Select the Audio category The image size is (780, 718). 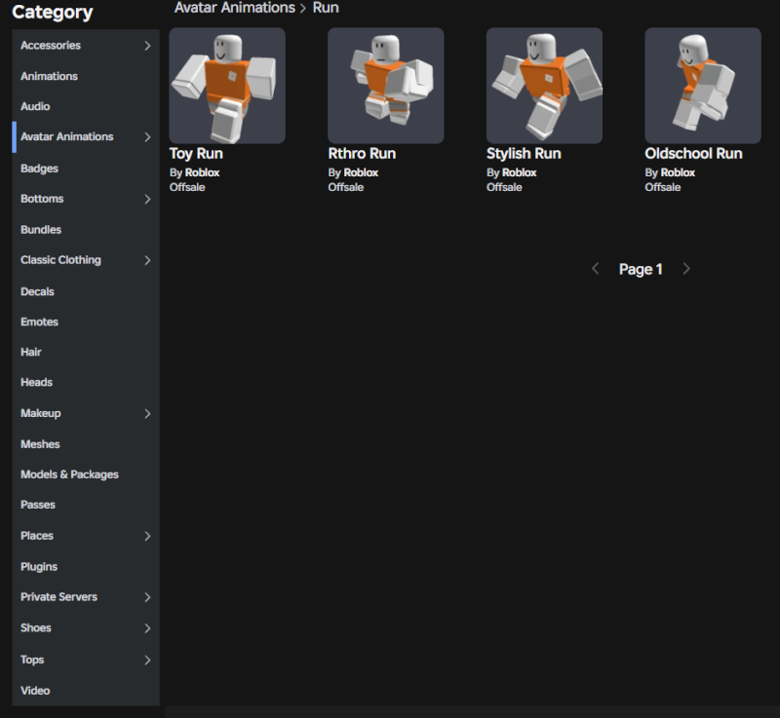pyautogui.click(x=86, y=106)
